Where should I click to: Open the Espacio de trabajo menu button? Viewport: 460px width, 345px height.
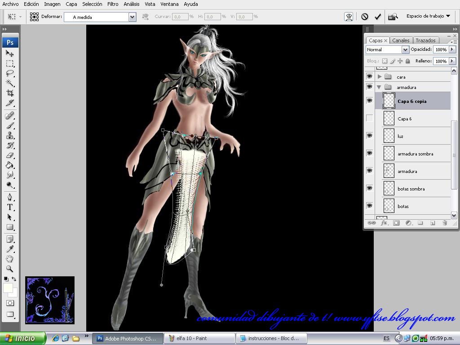click(428, 16)
